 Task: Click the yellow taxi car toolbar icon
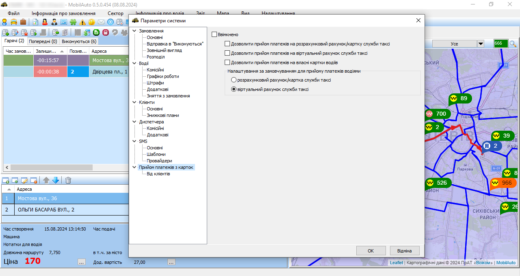coord(14,22)
